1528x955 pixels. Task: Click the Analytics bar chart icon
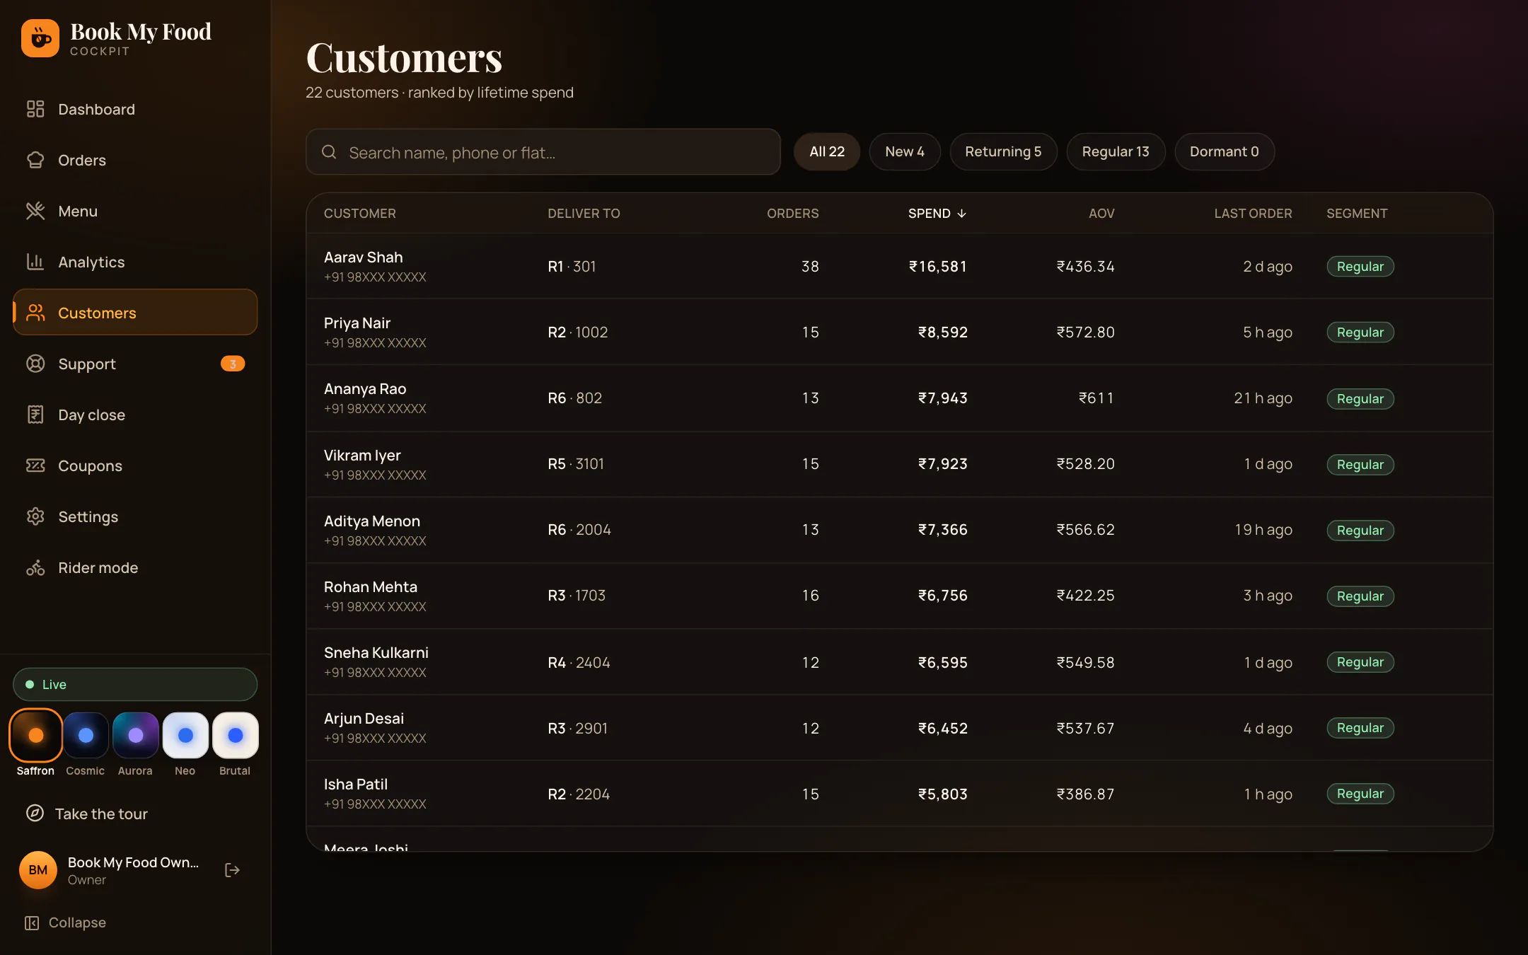pyautogui.click(x=35, y=262)
